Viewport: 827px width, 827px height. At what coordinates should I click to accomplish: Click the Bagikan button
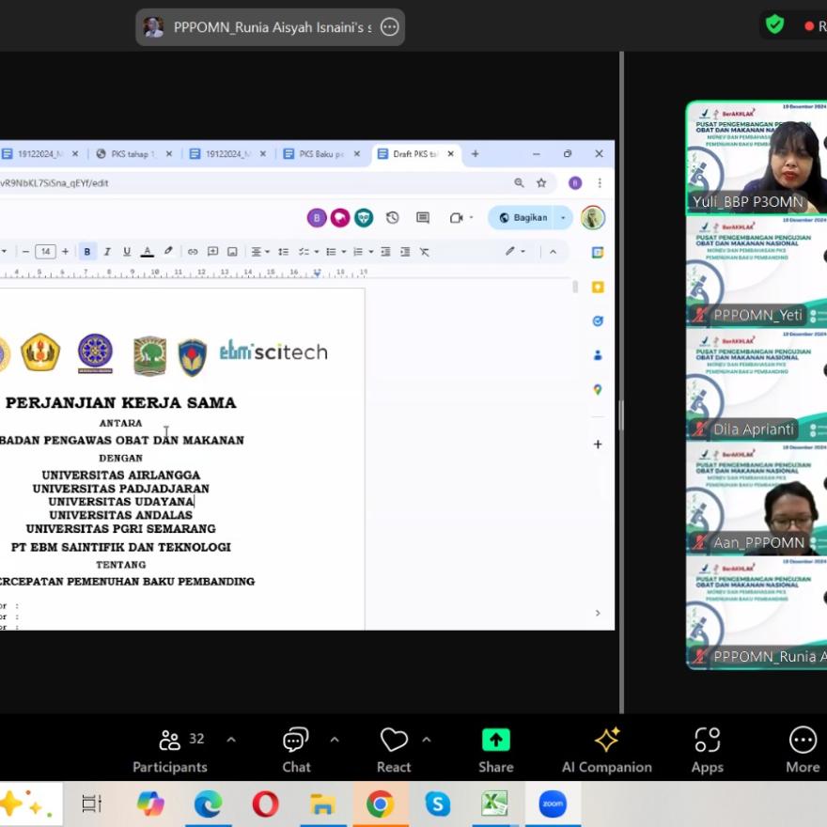pyautogui.click(x=523, y=218)
